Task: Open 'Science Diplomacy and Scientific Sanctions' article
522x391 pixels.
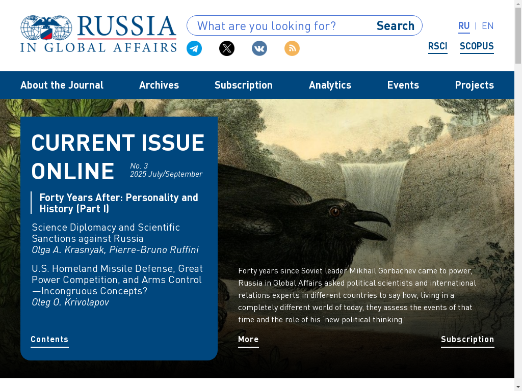Action: click(x=106, y=233)
